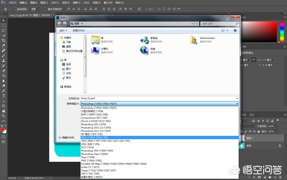Expand the Organize dropdown in dialog
Screen dimensions: 287x180
click(63, 30)
